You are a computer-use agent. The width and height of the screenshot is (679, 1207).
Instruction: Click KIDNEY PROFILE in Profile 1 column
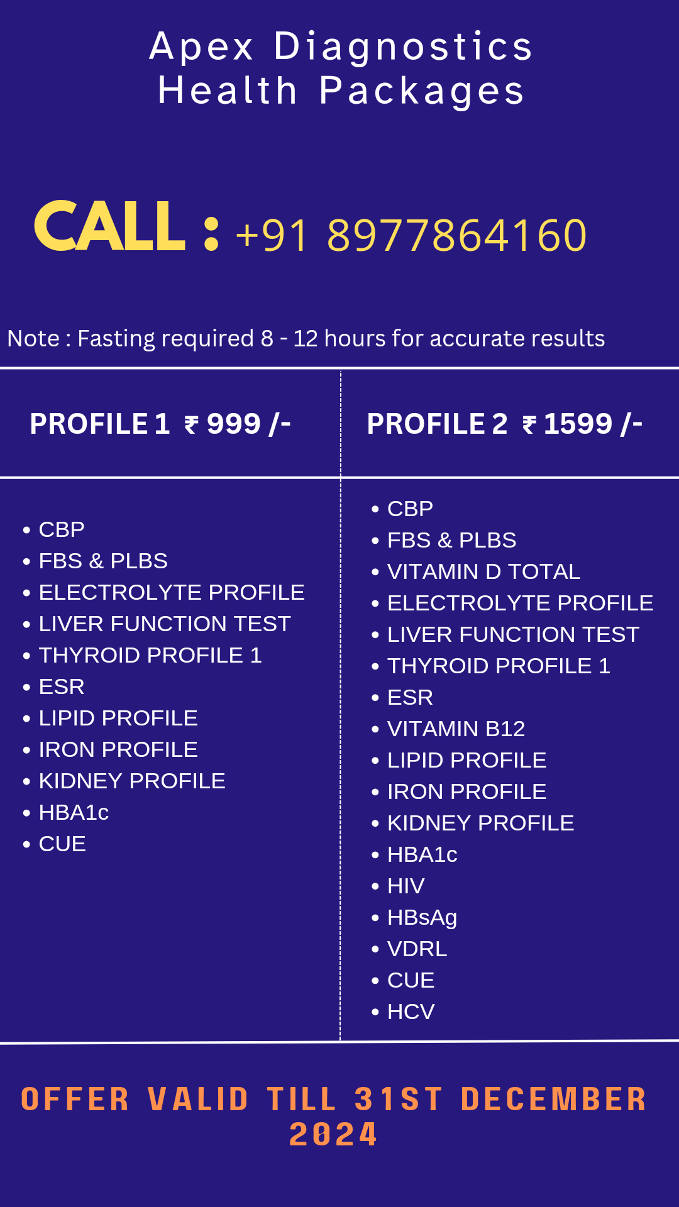tap(132, 781)
